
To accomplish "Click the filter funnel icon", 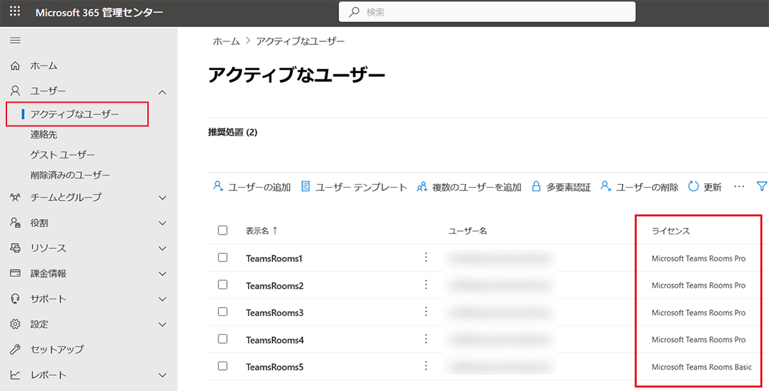I will 761,187.
